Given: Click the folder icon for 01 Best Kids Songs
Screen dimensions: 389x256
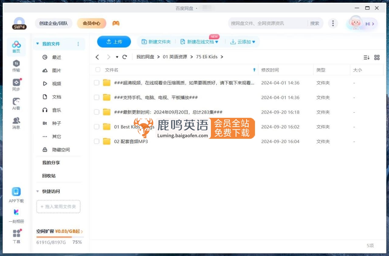Looking at the screenshot, I should coord(106,127).
